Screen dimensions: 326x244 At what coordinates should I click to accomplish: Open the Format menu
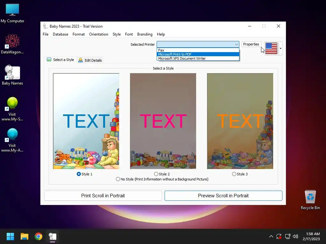coord(79,34)
